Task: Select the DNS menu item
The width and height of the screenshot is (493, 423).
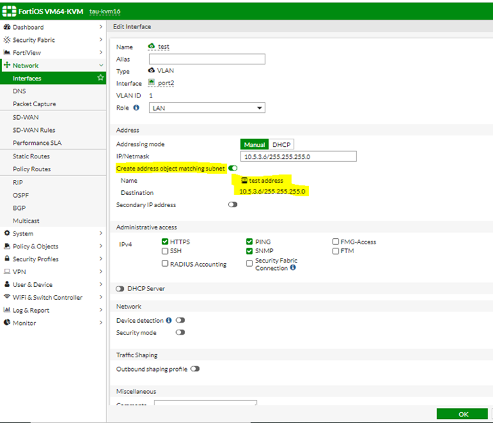Action: pos(20,91)
